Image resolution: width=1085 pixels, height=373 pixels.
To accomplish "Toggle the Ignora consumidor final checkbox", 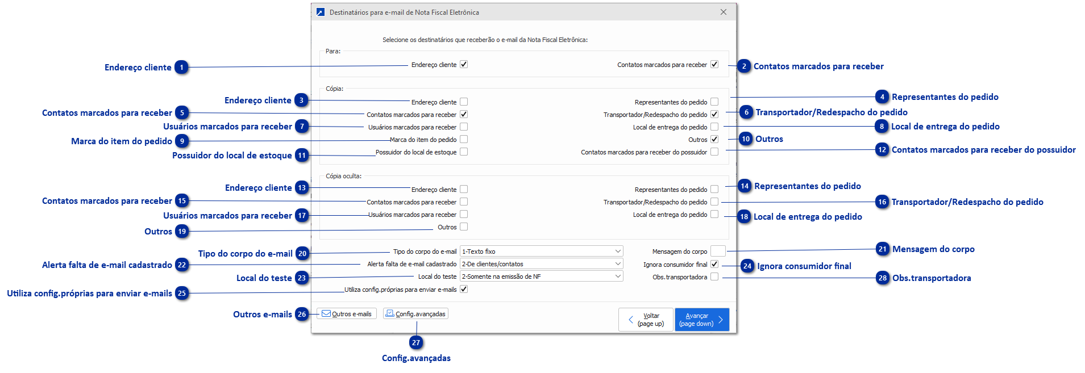I will click(714, 265).
